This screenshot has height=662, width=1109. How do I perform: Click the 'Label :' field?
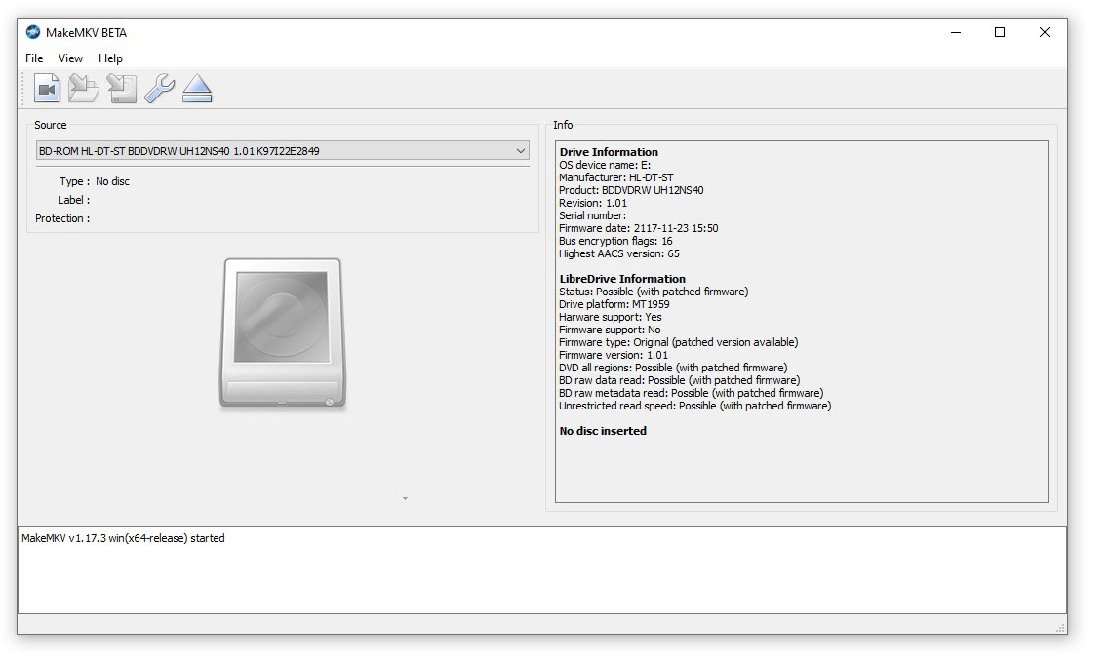(x=74, y=200)
